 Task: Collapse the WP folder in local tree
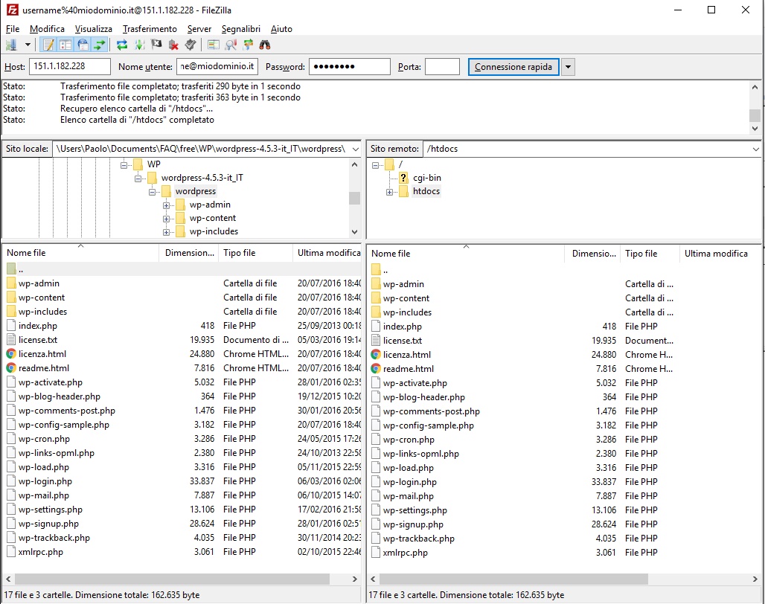(x=124, y=165)
